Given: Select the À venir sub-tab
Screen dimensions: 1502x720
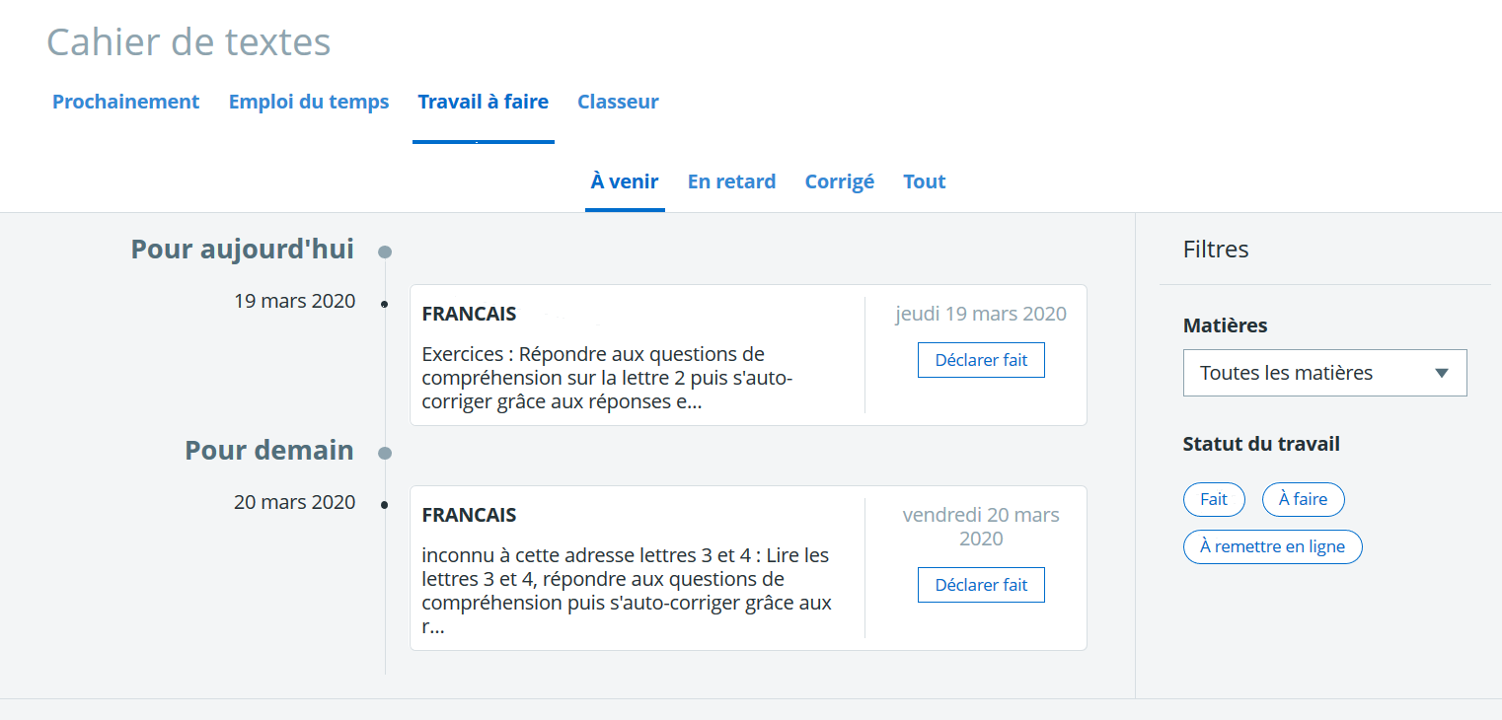Looking at the screenshot, I should pos(625,181).
